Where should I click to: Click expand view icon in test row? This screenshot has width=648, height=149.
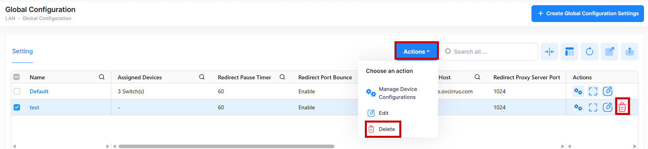[x=593, y=107]
